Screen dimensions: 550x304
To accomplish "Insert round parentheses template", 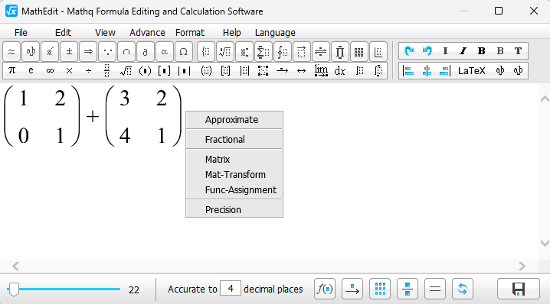I will 145,71.
